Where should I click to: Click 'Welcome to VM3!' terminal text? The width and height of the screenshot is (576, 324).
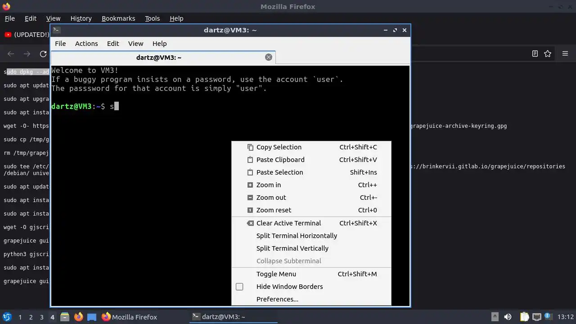85,70
